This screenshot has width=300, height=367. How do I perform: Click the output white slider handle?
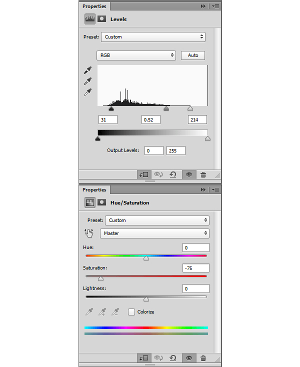click(207, 139)
